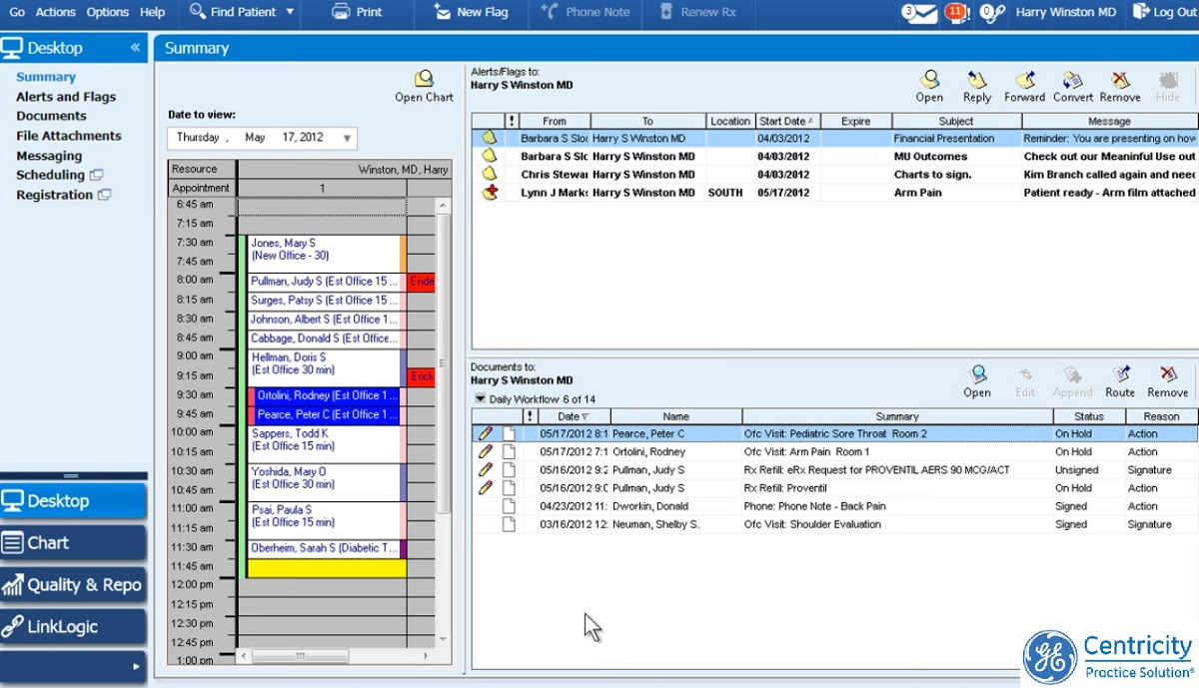The width and height of the screenshot is (1199, 688).
Task: Click the Print toolbar button
Action: (358, 12)
